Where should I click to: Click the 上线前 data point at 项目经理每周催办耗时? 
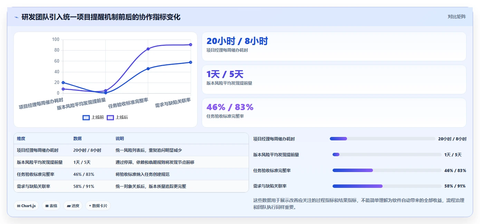tap(63, 83)
